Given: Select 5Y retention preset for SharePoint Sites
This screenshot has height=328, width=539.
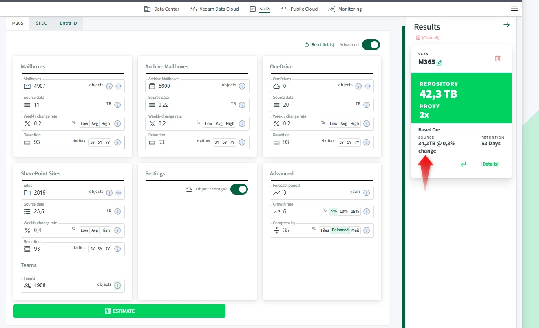Looking at the screenshot, I should [x=100, y=249].
